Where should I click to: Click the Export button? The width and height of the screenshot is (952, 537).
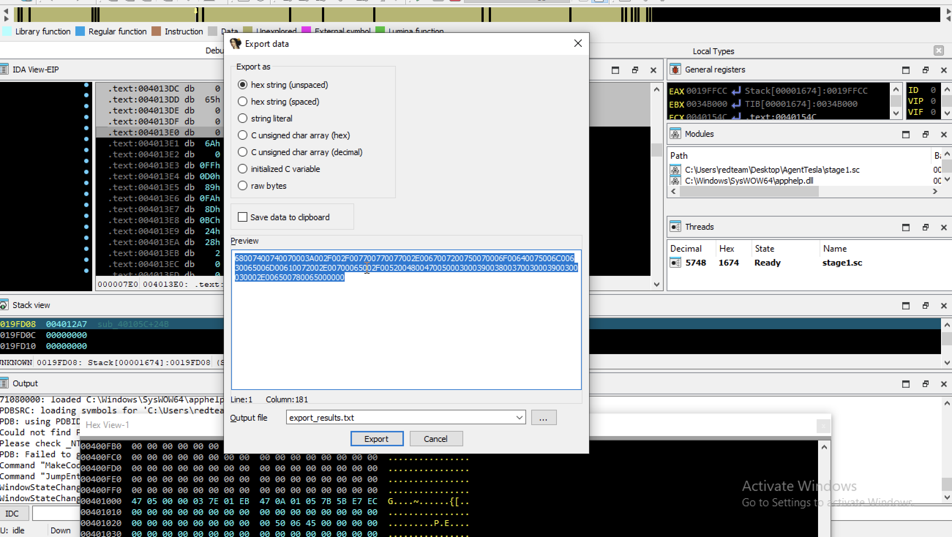click(376, 439)
